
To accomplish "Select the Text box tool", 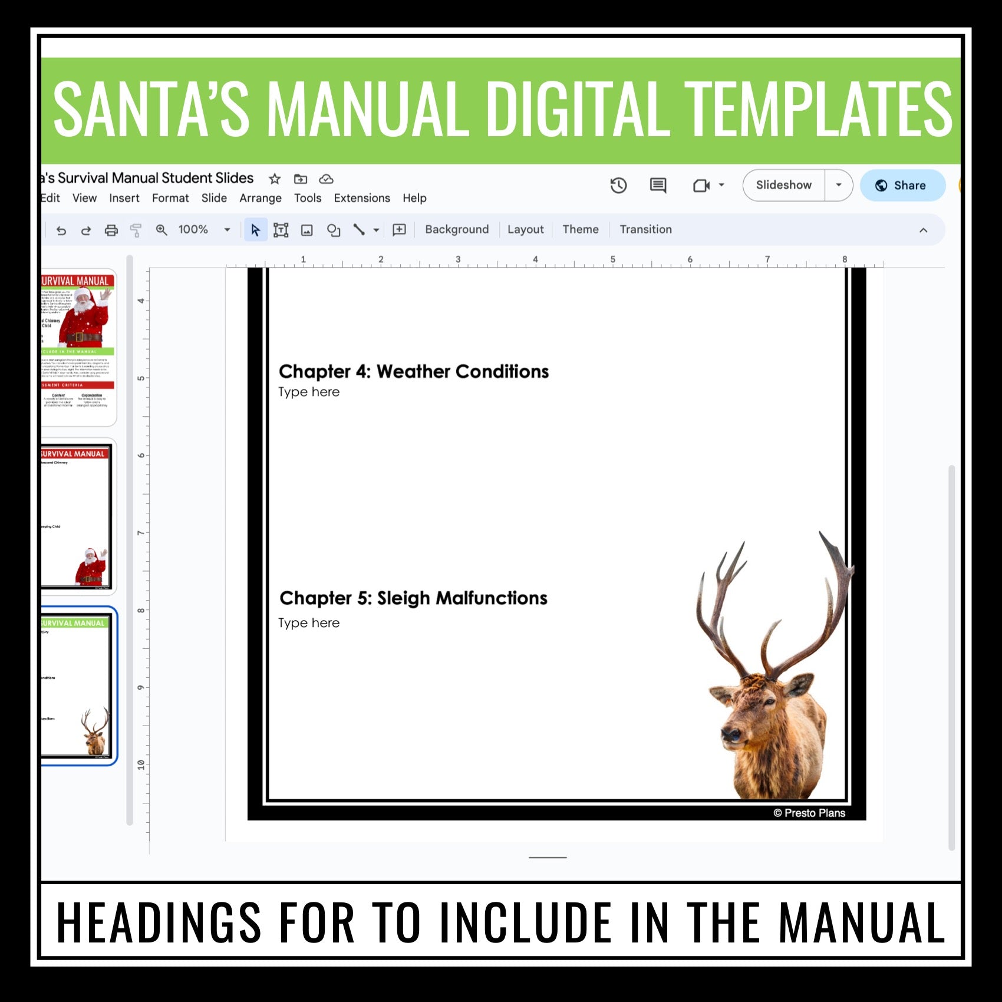I will tap(281, 230).
